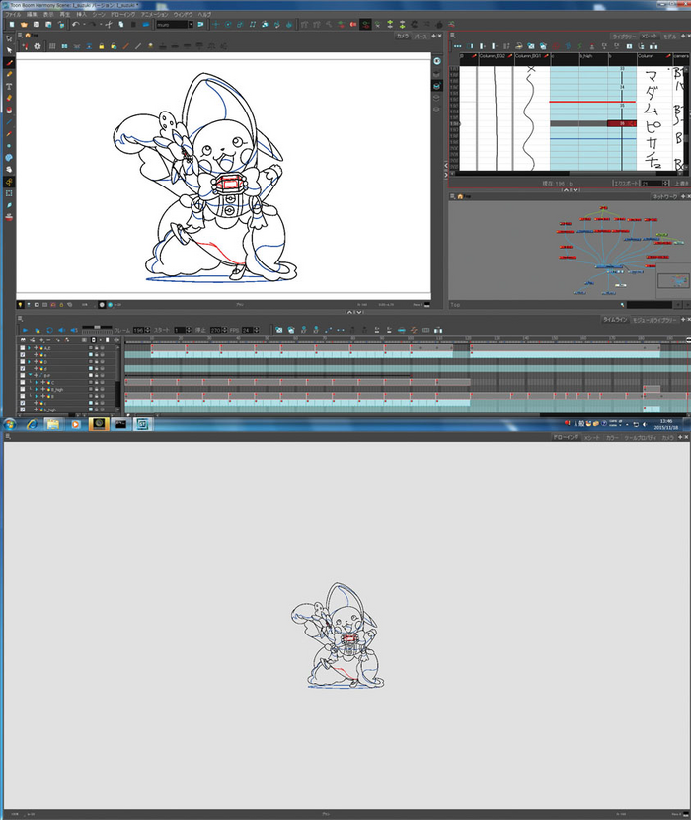Expand the C layer arrow
This screenshot has width=691, height=820.
(x=37, y=382)
